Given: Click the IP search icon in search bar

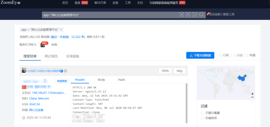Looking at the screenshot, I should 182,15.
